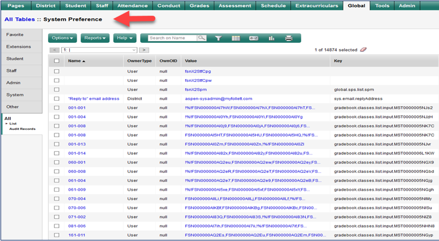Open the Grades tab

tap(199, 5)
